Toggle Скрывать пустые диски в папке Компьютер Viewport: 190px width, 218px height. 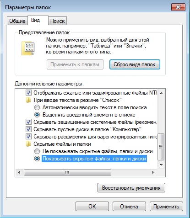(28, 129)
